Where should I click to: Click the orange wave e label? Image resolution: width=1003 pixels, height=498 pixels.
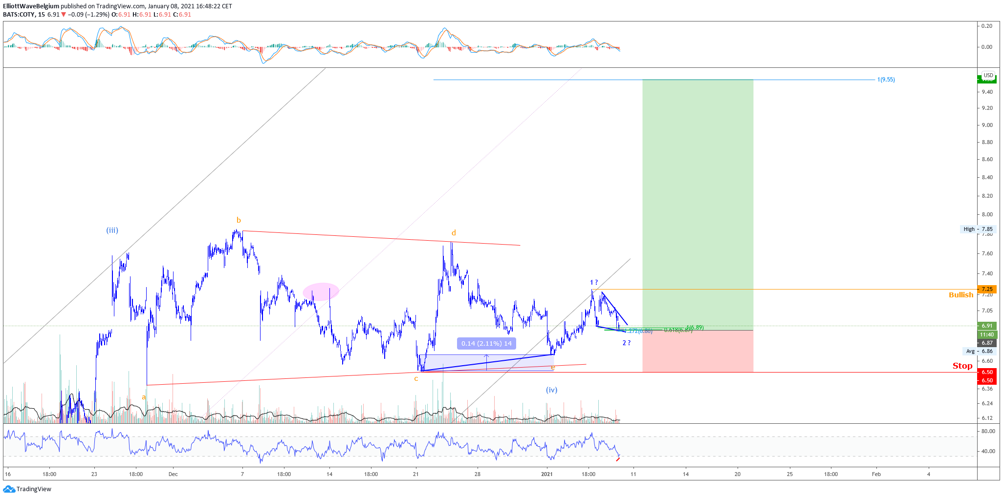[553, 367]
